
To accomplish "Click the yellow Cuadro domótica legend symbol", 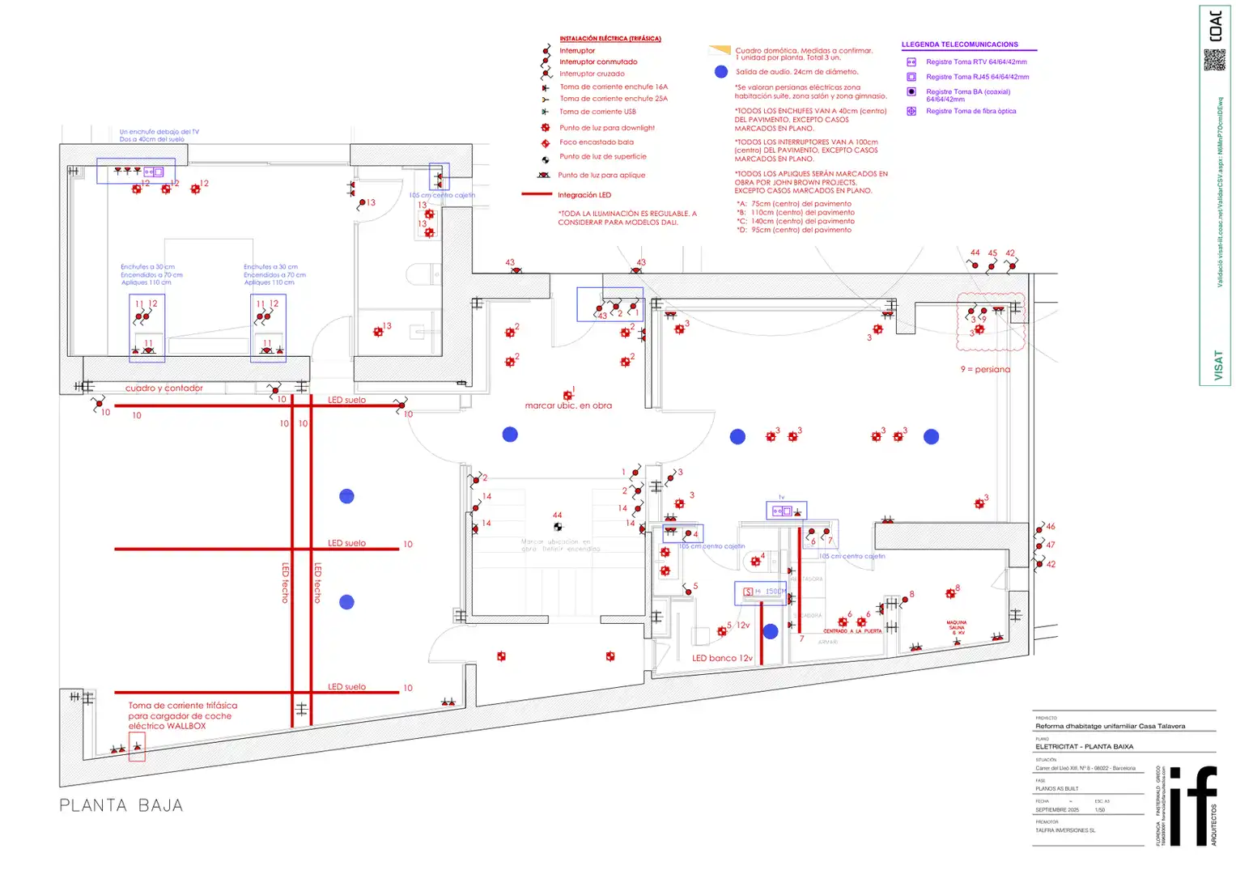I will (720, 50).
